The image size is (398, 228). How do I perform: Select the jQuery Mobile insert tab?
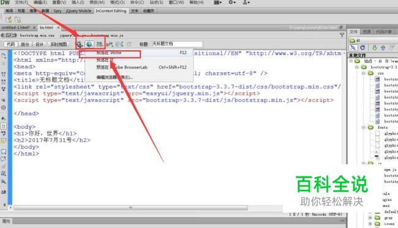coord(78,11)
